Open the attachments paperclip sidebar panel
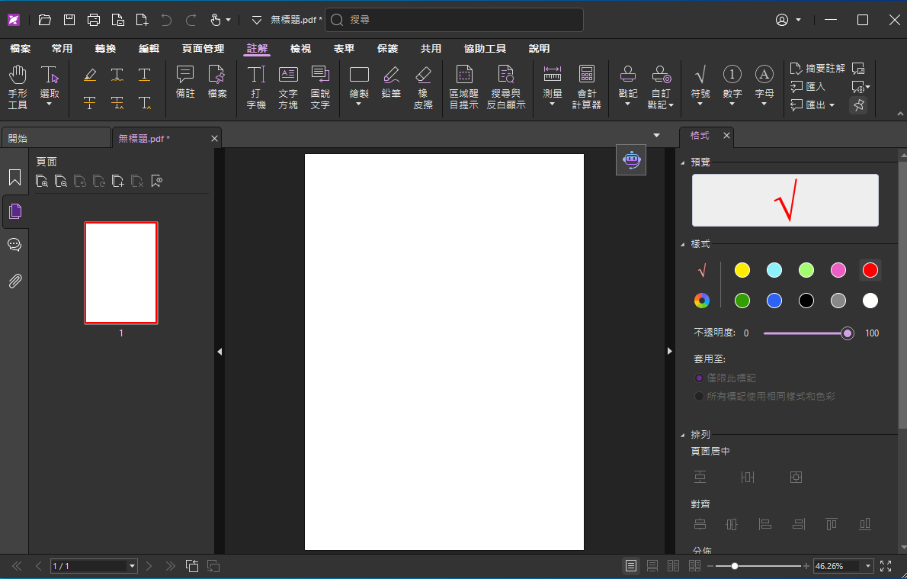This screenshot has width=907, height=579. click(14, 281)
